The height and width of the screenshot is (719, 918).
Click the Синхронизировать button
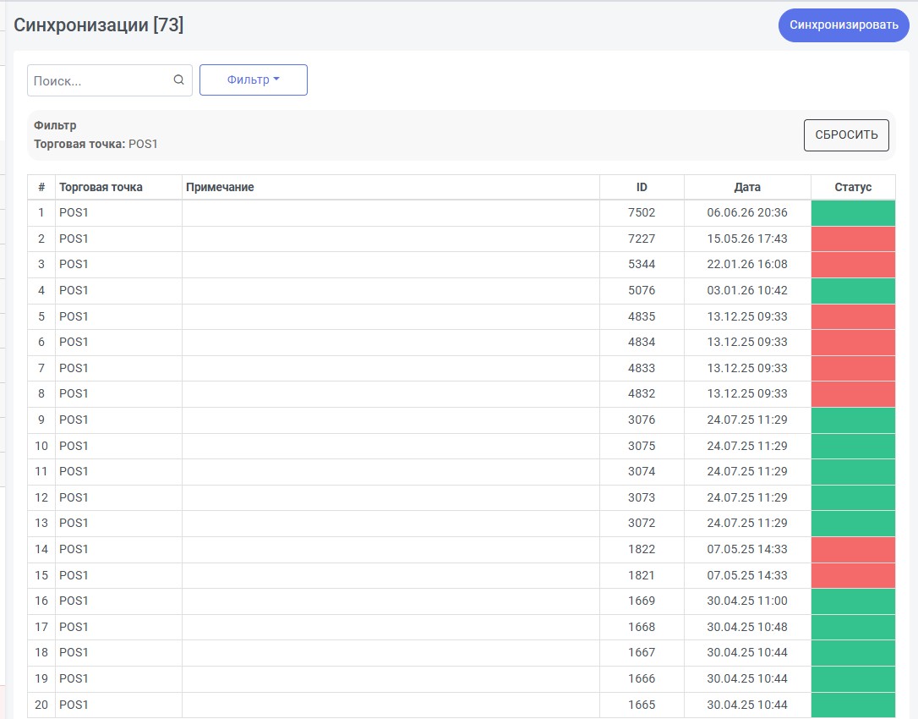click(x=844, y=25)
